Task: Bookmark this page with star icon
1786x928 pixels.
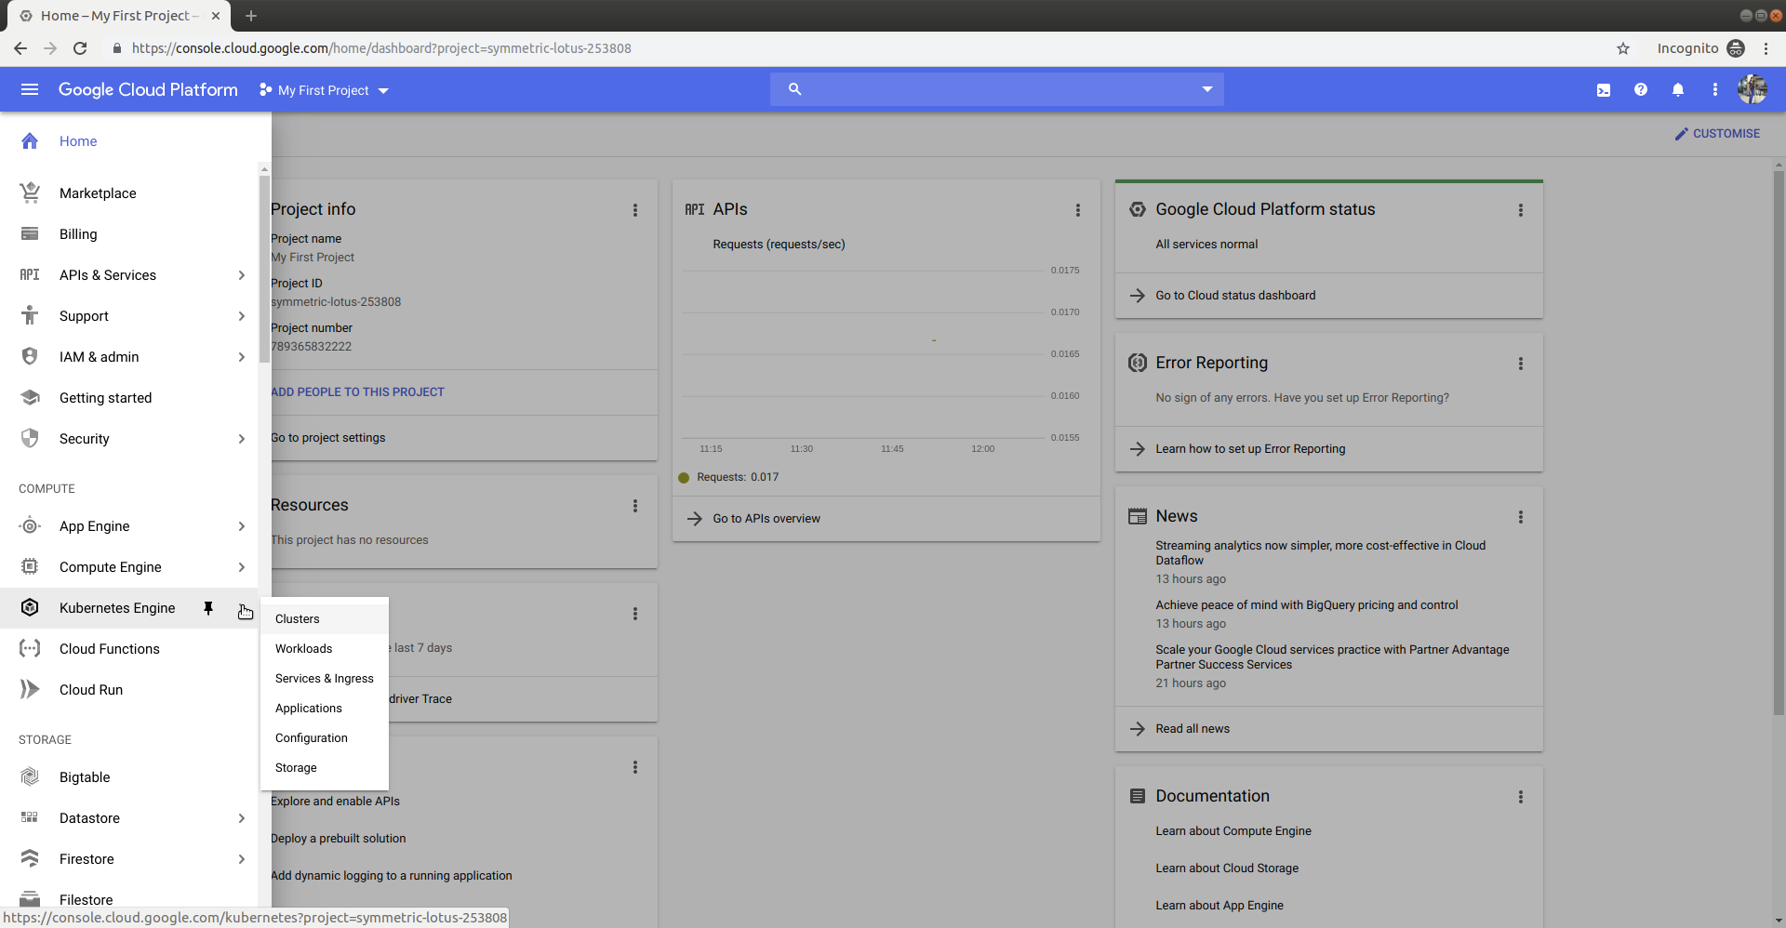Action: point(1623,48)
